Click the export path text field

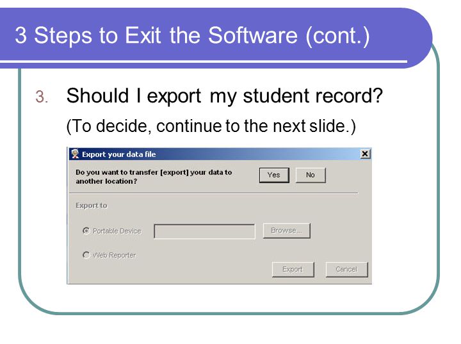[x=204, y=231]
